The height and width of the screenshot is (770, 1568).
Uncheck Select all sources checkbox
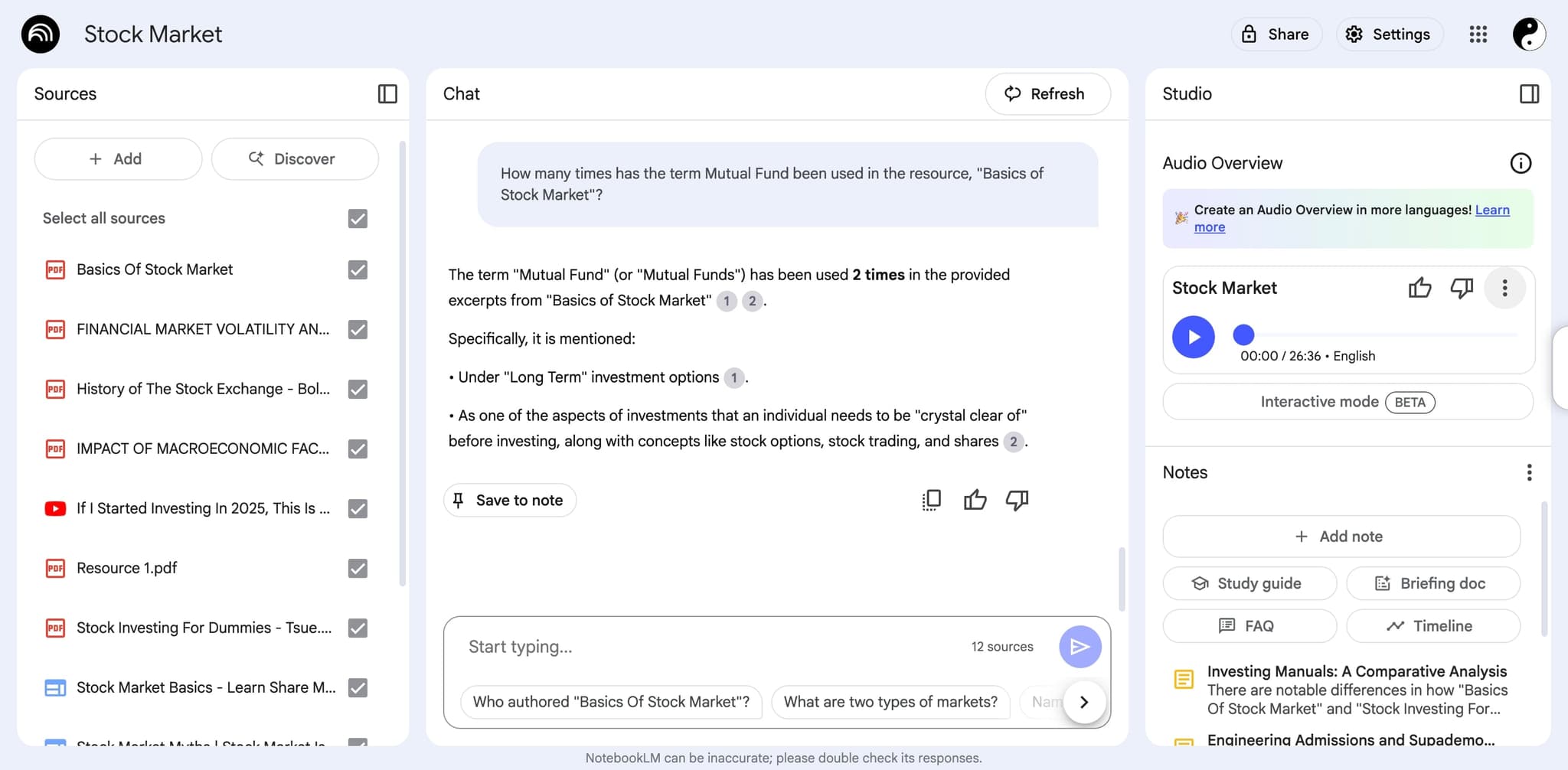pos(358,219)
